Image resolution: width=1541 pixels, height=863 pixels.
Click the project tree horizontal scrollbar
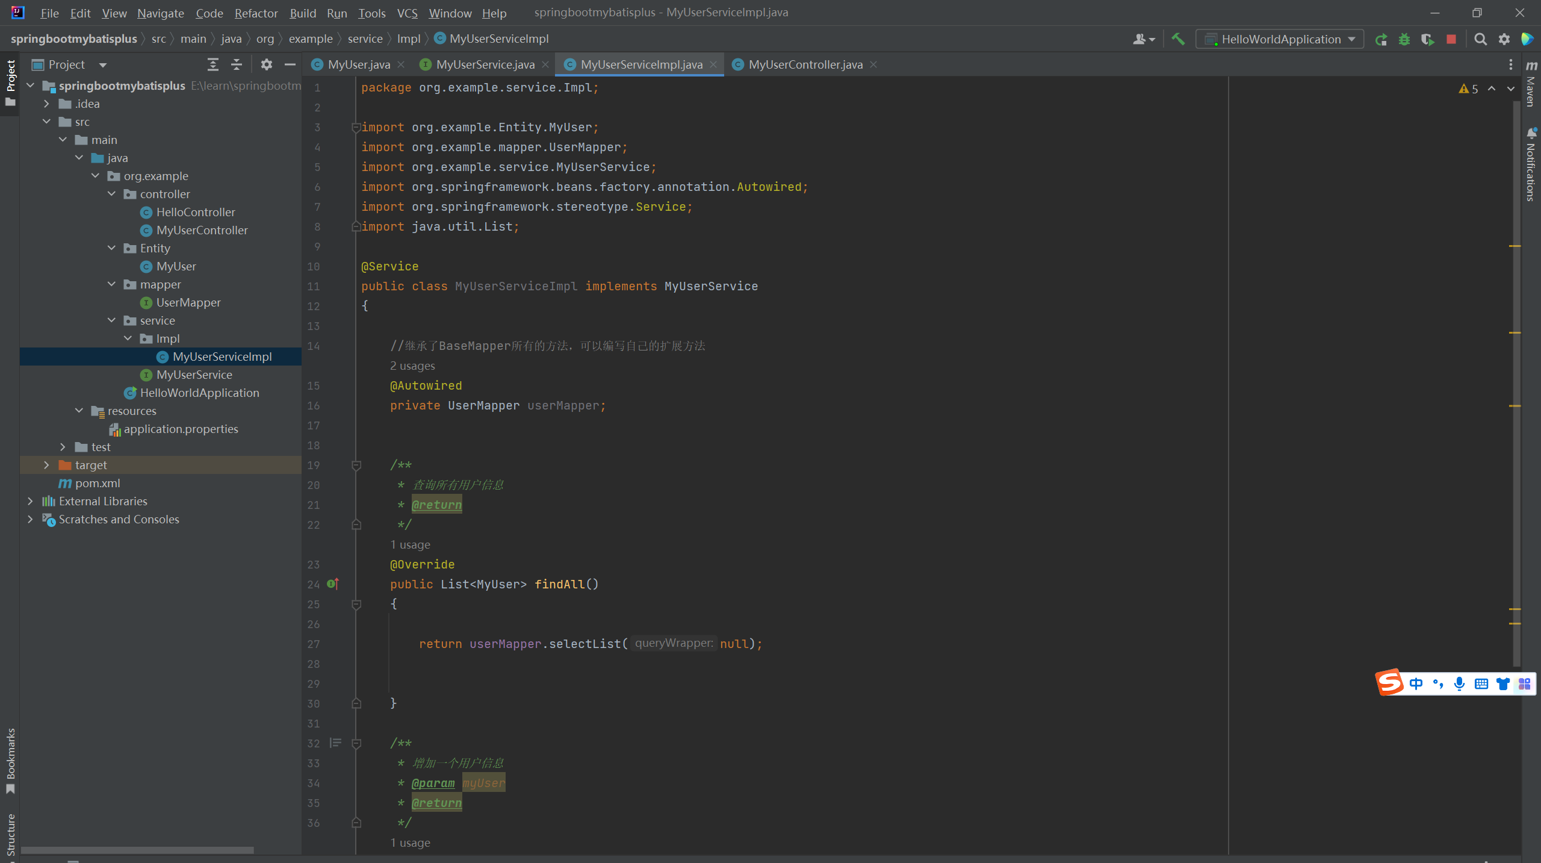[137, 850]
